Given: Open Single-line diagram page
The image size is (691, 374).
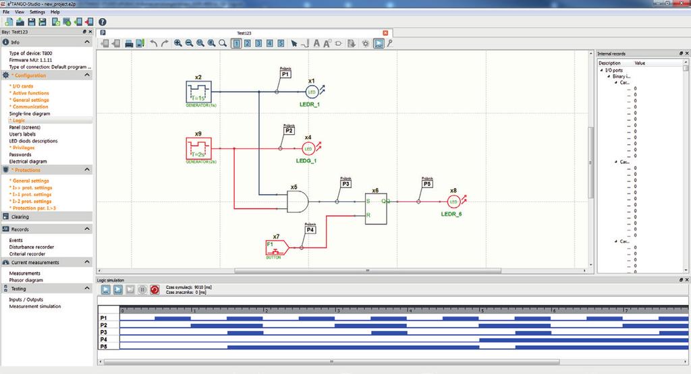Looking at the screenshot, I should coord(30,113).
